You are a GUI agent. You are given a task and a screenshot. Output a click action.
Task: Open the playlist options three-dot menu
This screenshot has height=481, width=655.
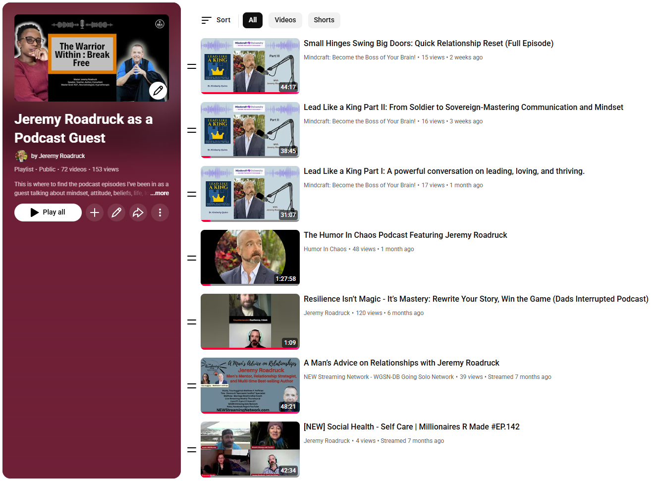tap(160, 213)
